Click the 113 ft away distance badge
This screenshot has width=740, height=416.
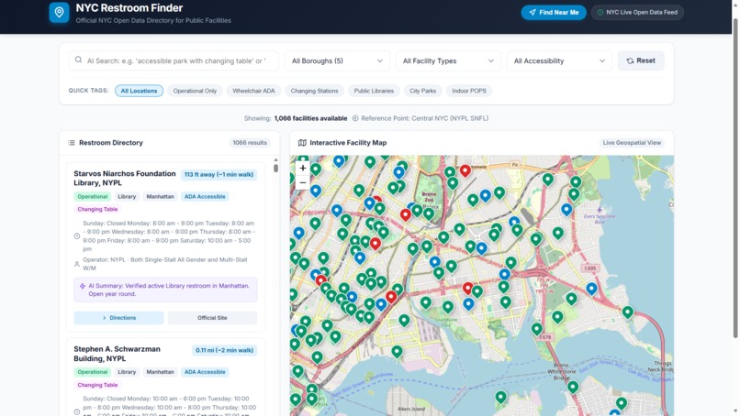coord(219,174)
